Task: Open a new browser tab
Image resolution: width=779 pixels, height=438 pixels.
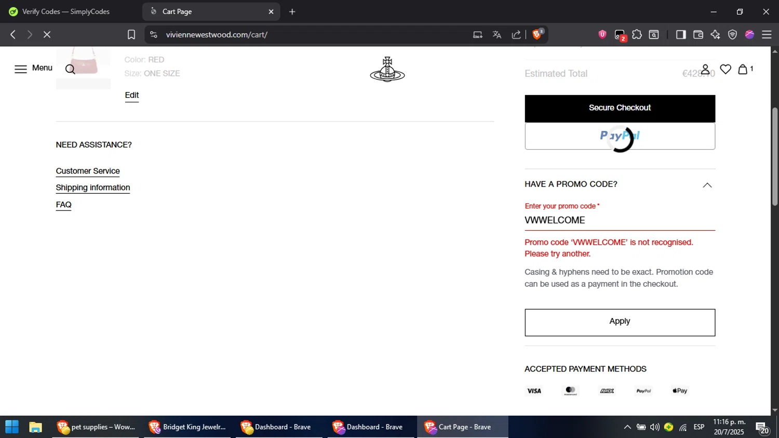Action: click(x=292, y=11)
